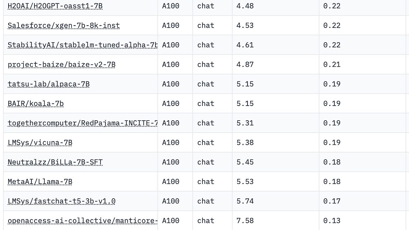
Task: Open the openaccess-ai-collective/manticore model link
Action: (82, 221)
